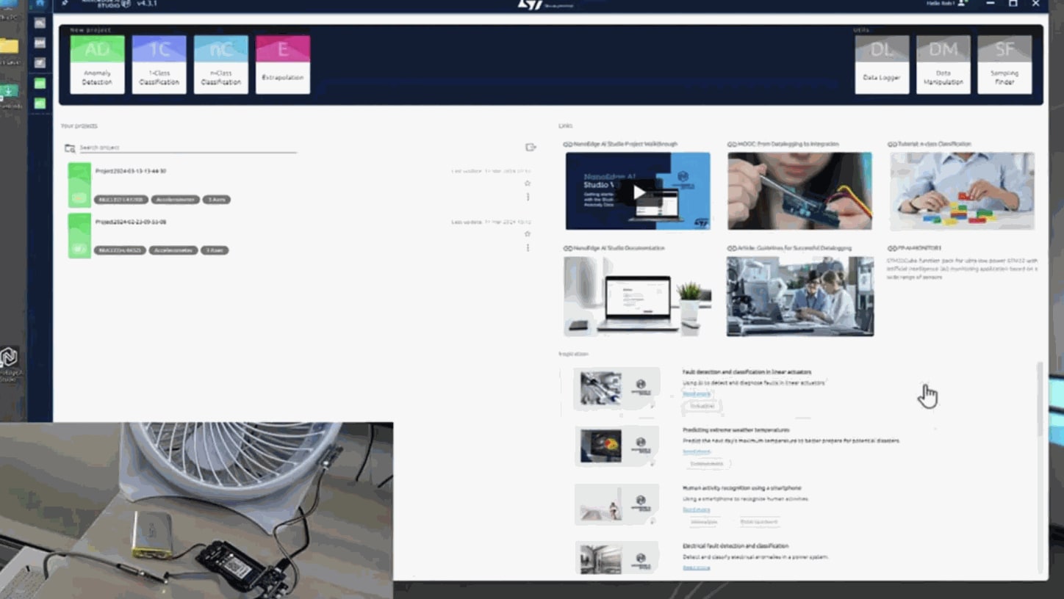This screenshot has height=599, width=1064.
Task: Open Sampling Finder icon in left sidebar
Action: [x=40, y=63]
